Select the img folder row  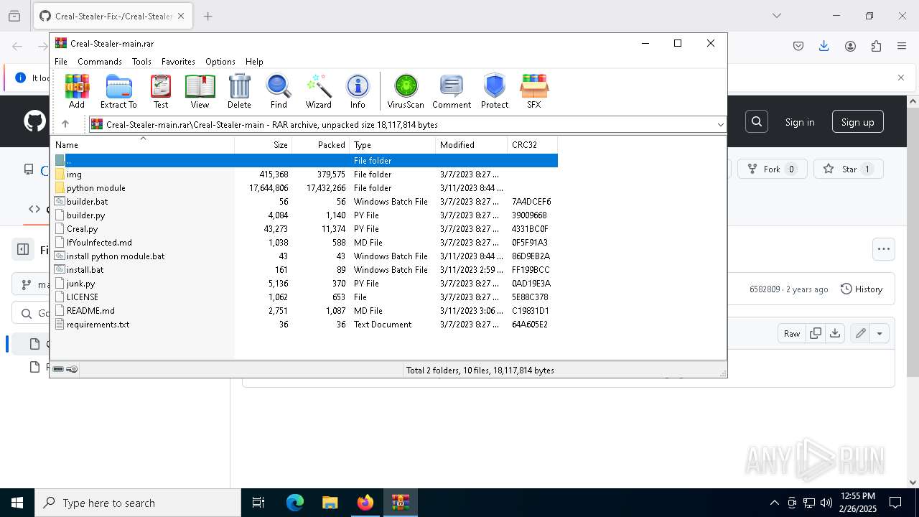(305, 174)
